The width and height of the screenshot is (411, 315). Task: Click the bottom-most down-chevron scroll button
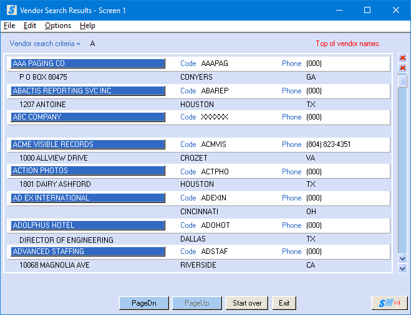(x=403, y=268)
